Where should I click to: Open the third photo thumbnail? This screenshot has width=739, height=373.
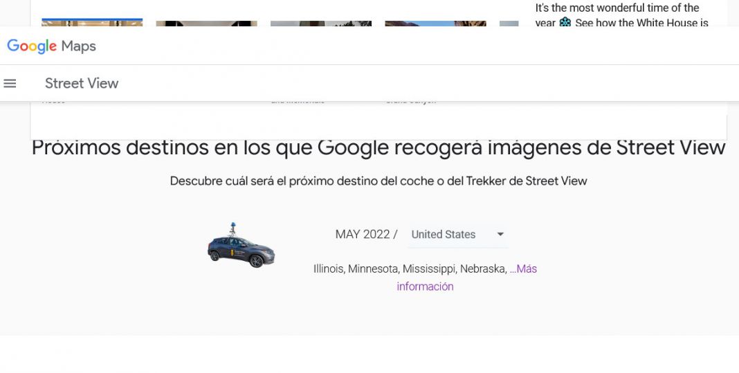click(x=321, y=24)
